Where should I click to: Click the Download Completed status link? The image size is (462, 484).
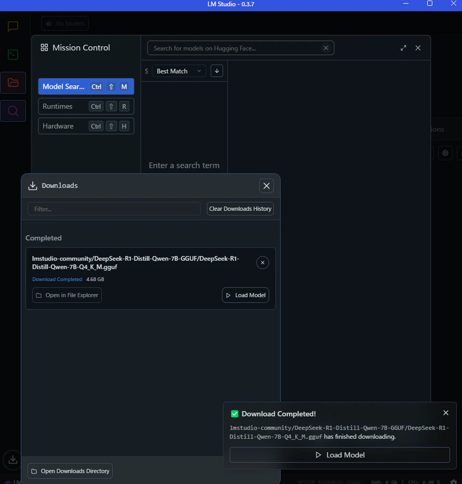coord(57,279)
